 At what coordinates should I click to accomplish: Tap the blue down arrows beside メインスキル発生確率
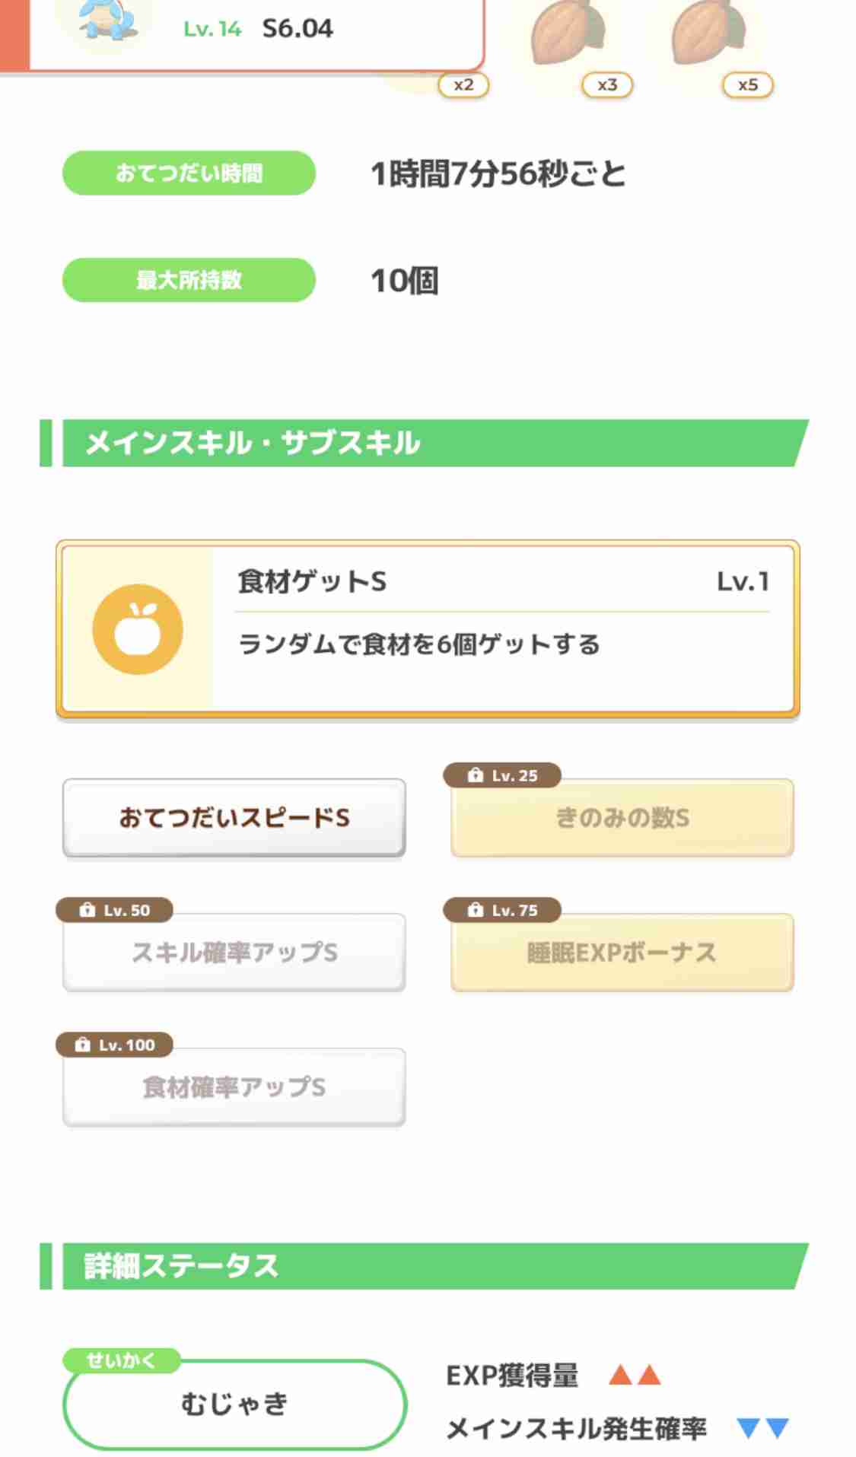(763, 1427)
